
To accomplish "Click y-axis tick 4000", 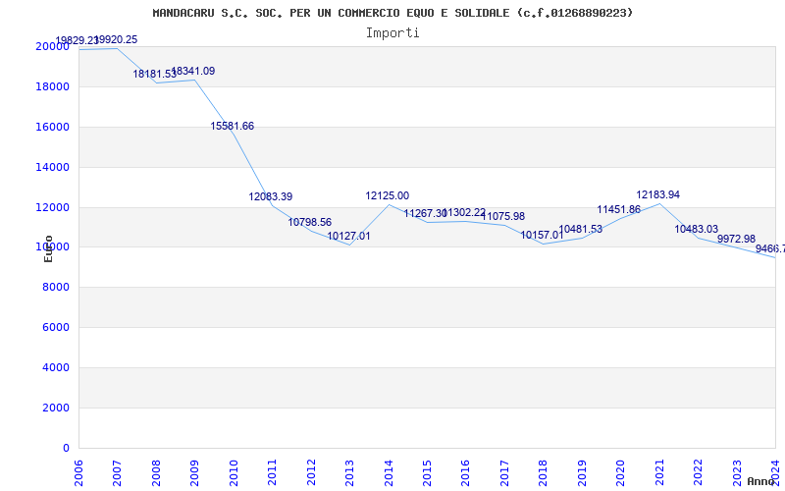I will coord(55,367).
